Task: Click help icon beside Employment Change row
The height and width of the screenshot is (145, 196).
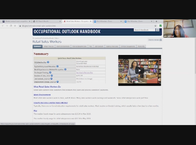Action: (57, 82)
